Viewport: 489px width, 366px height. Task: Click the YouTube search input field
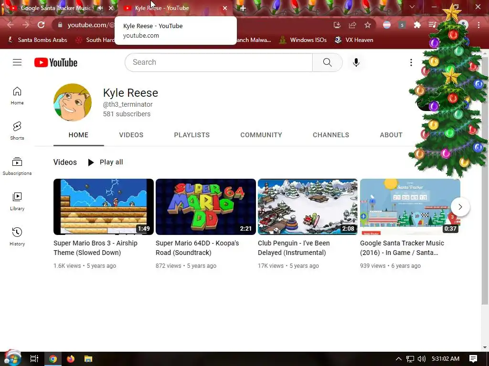219,62
